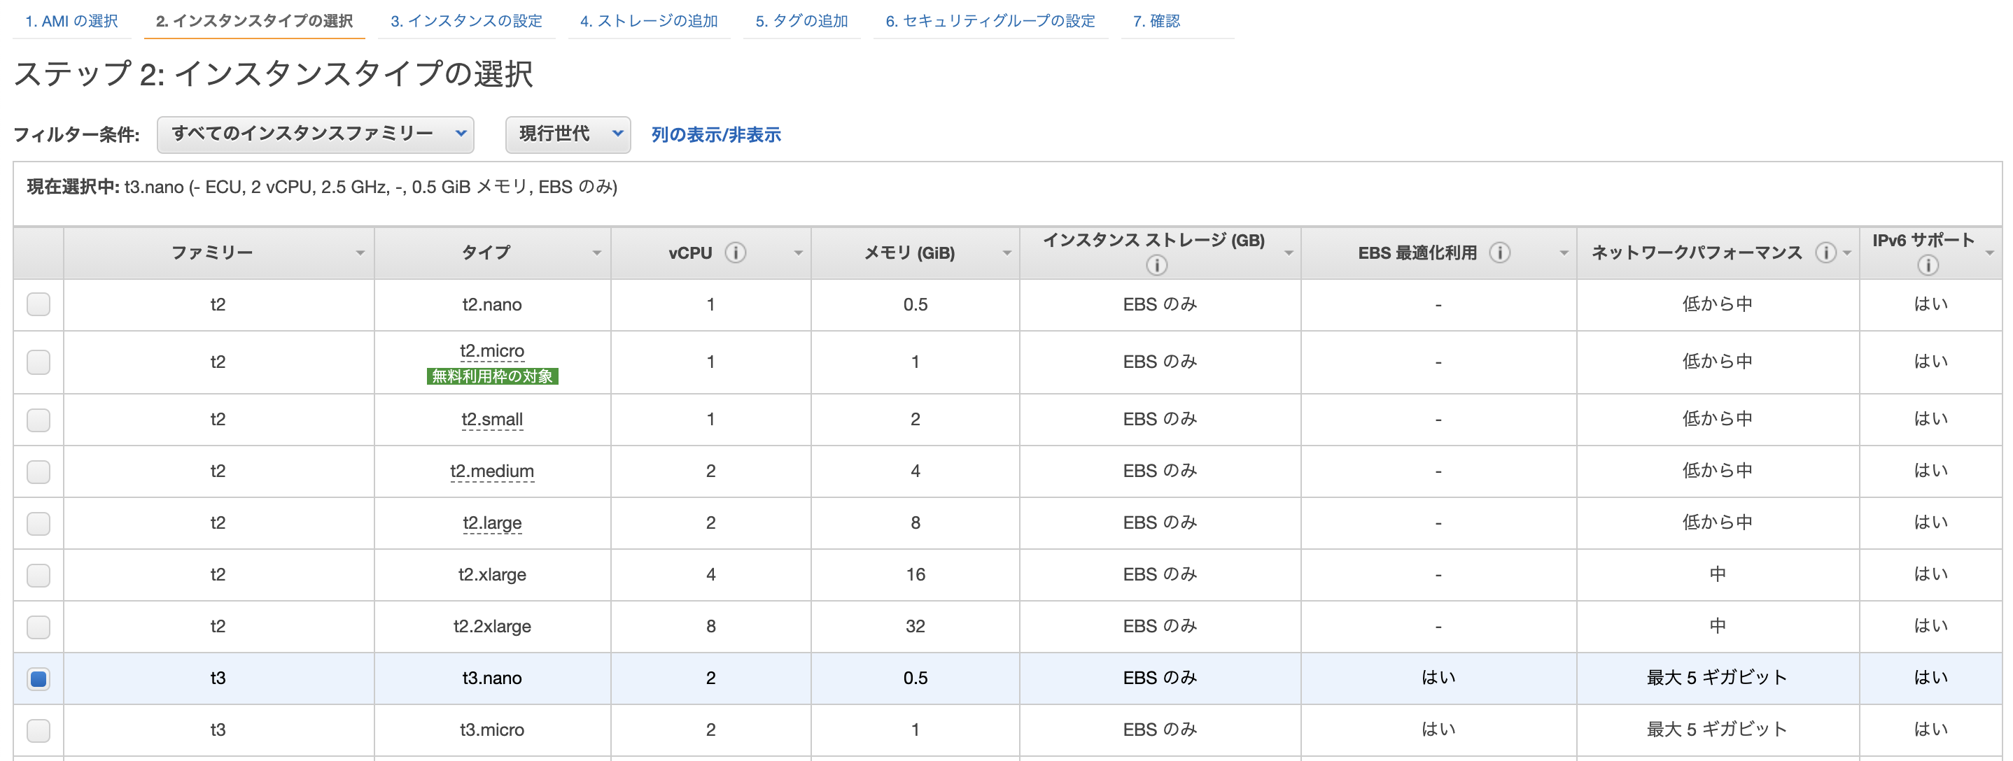Select the t2.nano row checkbox

tap(38, 304)
